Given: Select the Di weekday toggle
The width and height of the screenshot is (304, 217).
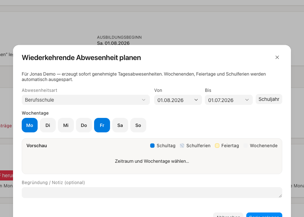Looking at the screenshot, I should (48, 125).
